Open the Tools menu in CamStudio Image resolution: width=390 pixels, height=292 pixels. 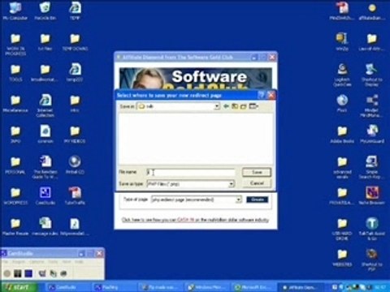coord(53,262)
